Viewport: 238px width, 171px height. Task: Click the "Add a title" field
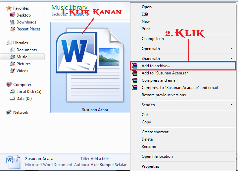[x=100, y=159]
